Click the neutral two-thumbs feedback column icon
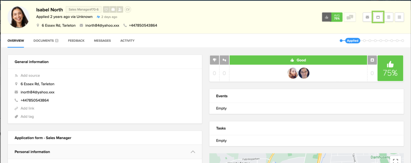 pyautogui.click(x=224, y=60)
